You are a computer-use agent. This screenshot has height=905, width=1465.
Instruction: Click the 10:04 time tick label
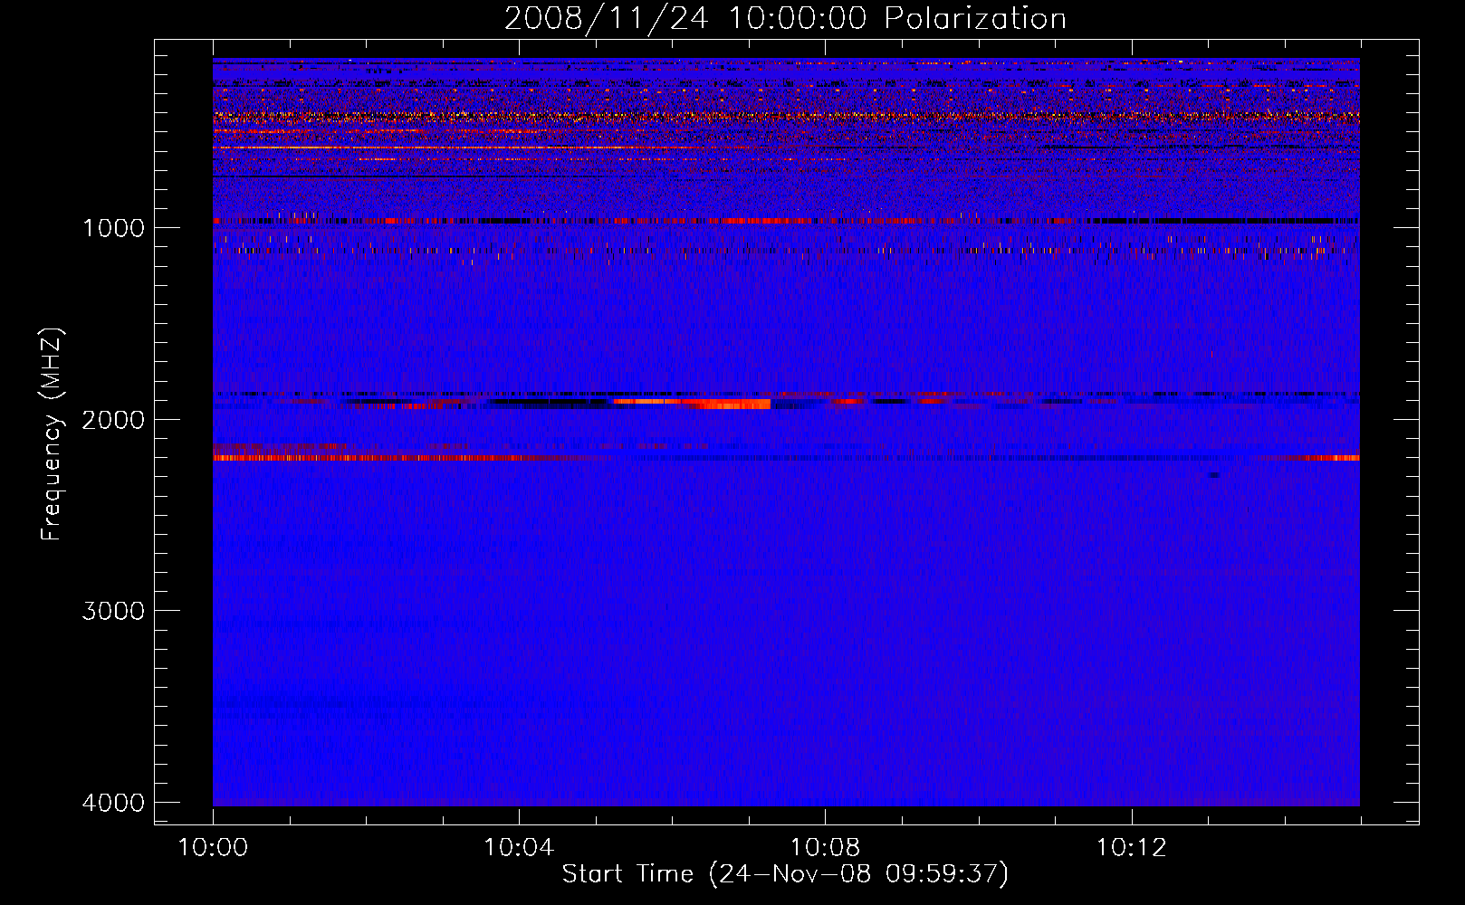[x=519, y=848]
